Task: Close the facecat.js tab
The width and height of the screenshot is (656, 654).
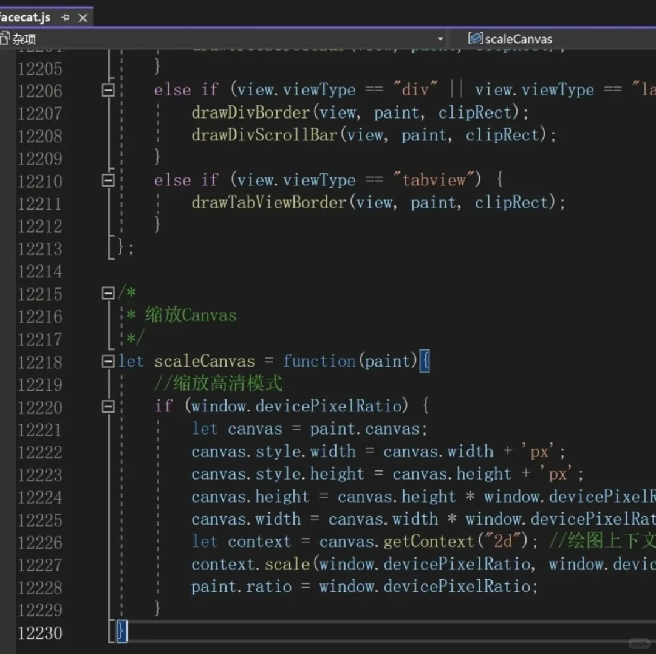Action: coord(83,18)
